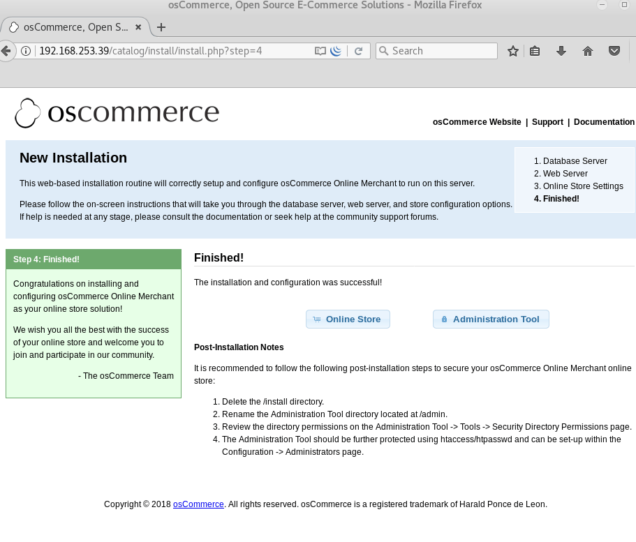The image size is (636, 542).
Task: Visit the Support link in header
Action: coord(547,122)
